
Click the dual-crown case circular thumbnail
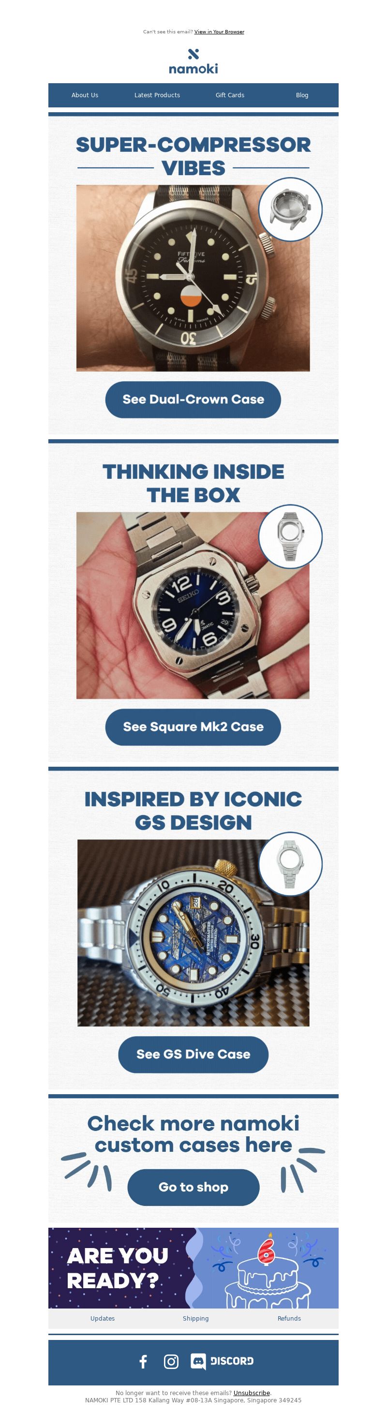click(x=291, y=209)
